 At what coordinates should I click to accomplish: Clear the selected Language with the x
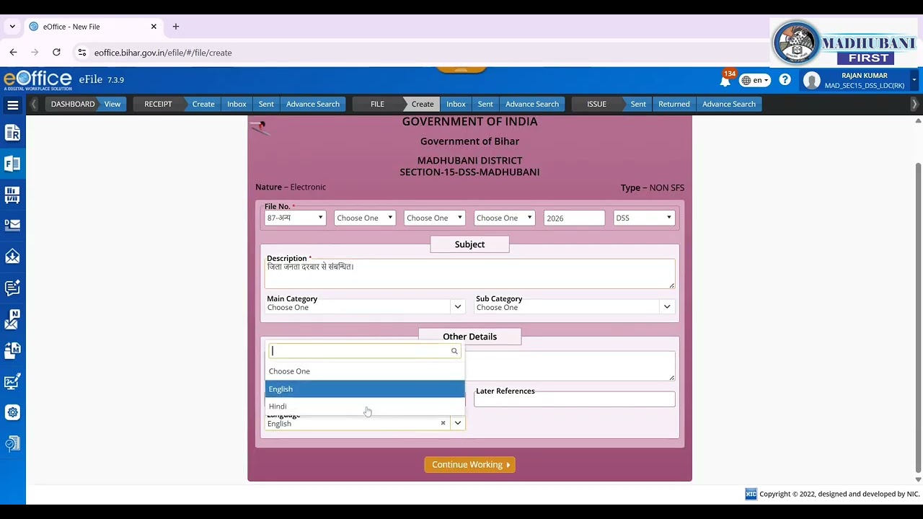[443, 423]
